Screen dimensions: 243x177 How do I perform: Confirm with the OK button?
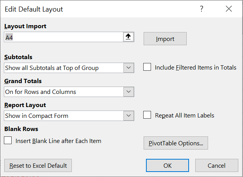pyautogui.click(x=167, y=165)
